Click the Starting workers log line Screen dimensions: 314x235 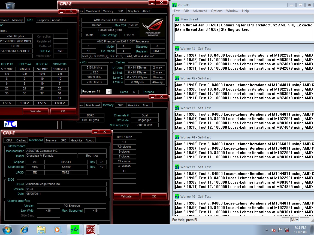[x=213, y=30]
